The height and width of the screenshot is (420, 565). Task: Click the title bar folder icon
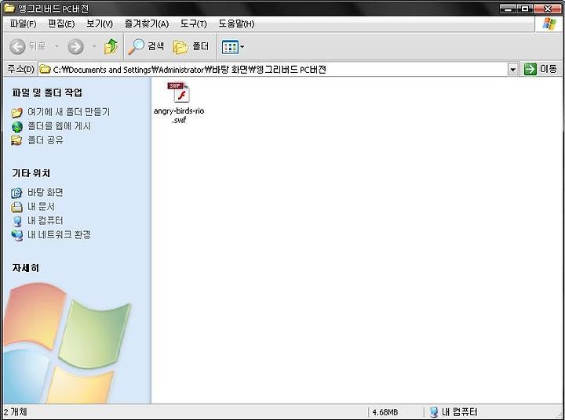click(9, 8)
